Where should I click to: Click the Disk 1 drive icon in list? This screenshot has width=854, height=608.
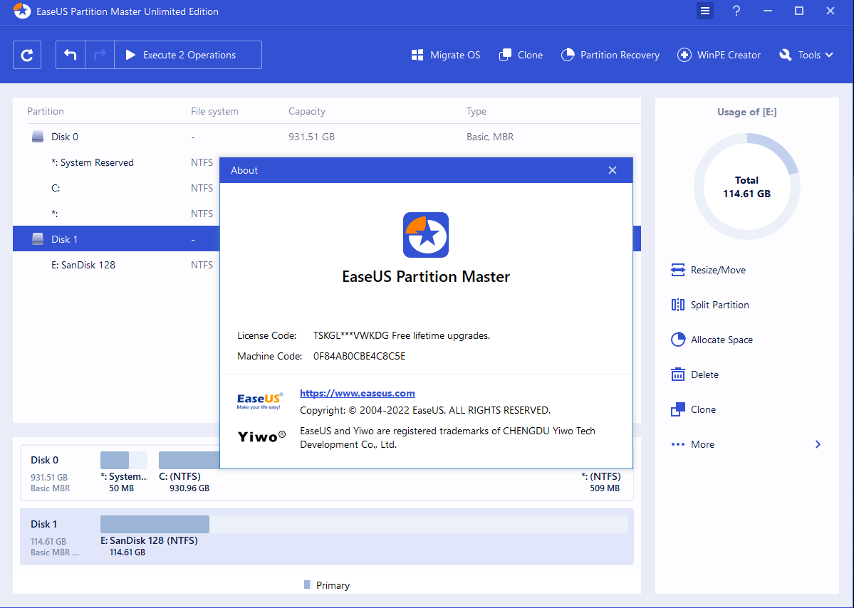pos(38,239)
